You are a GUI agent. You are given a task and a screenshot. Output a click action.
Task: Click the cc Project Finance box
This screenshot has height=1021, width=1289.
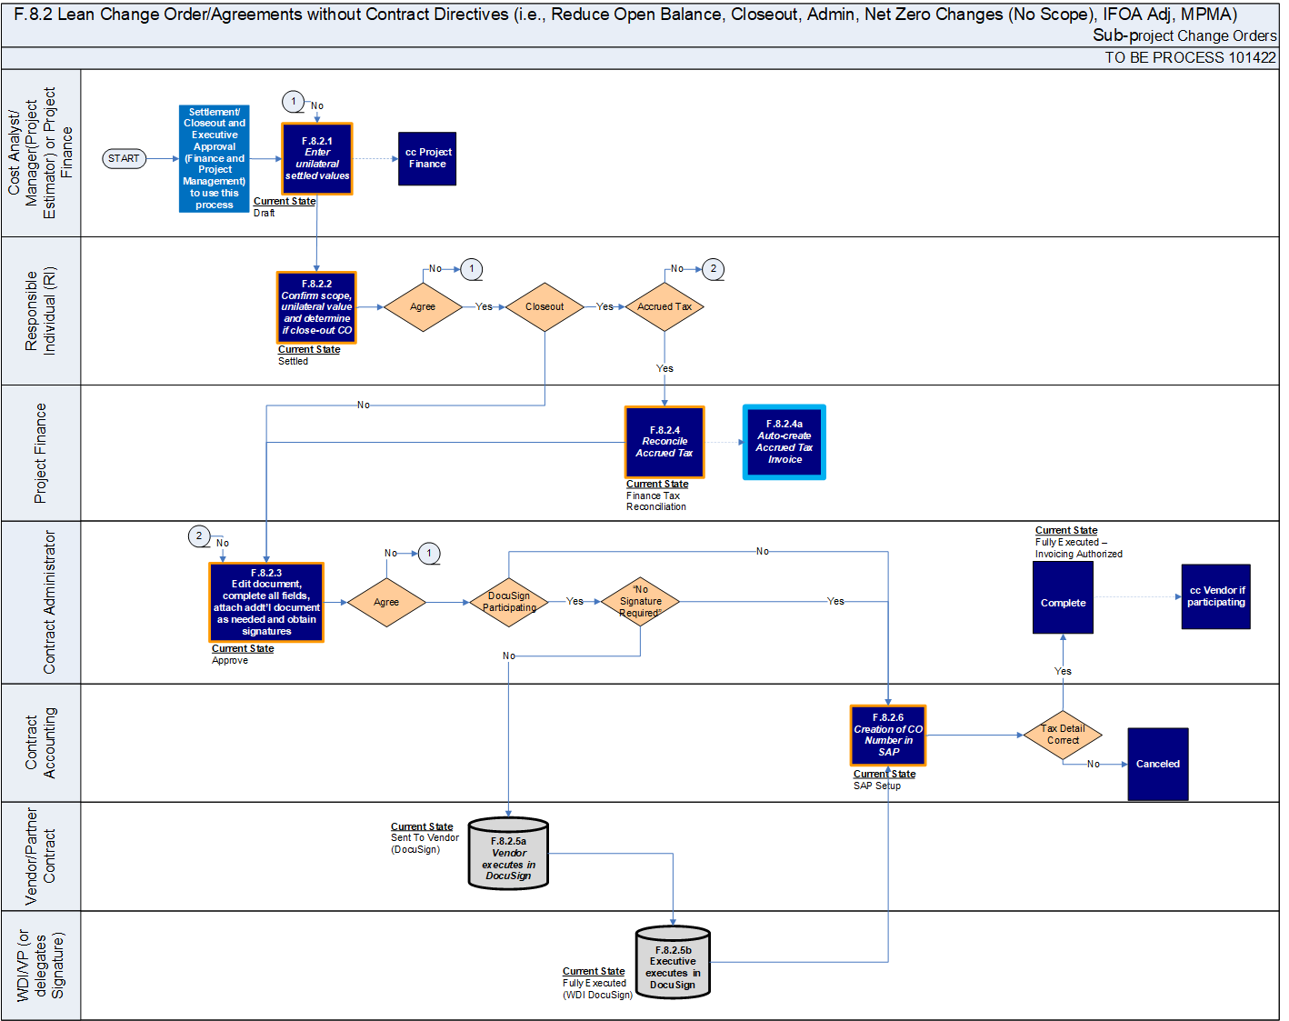427,159
